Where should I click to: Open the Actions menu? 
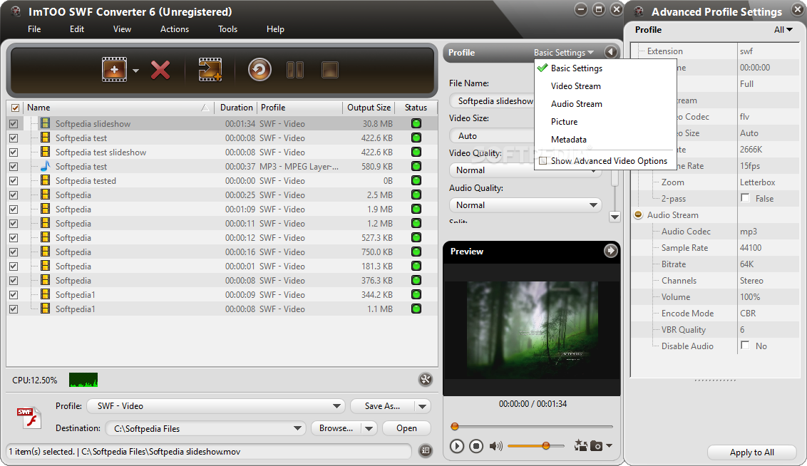[x=175, y=29]
